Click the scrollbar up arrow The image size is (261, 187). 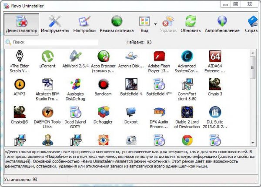253,53
